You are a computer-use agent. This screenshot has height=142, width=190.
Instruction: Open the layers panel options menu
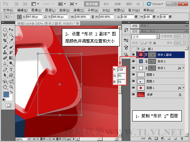(x=186, y=31)
